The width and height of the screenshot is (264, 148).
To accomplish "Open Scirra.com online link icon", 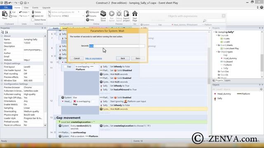I will pyautogui.click(x=87, y=12).
